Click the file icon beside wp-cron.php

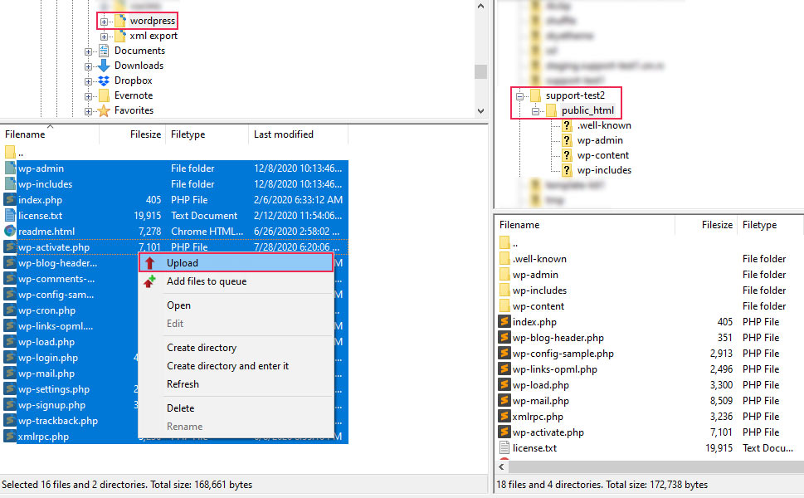[10, 310]
